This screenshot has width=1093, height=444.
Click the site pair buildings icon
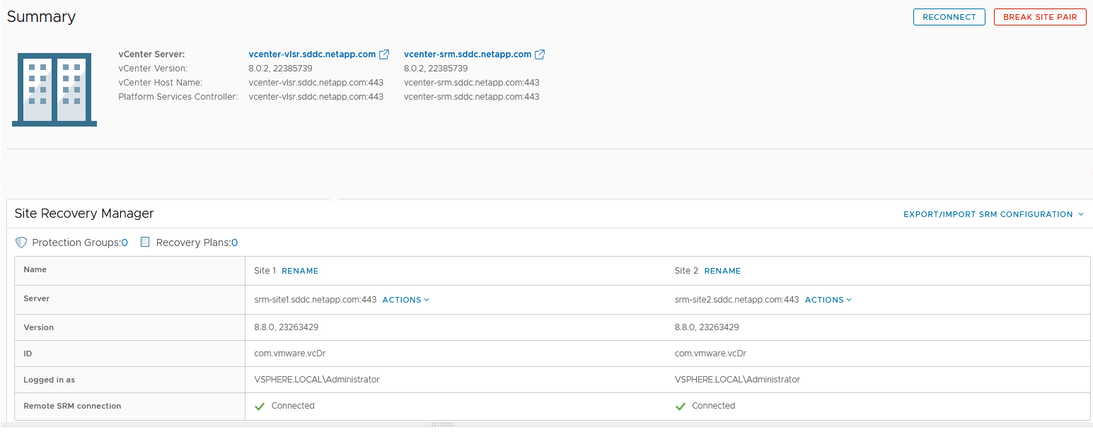pos(54,89)
